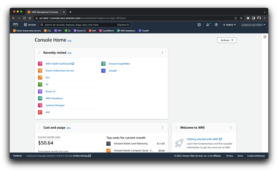Click the browser address bar URL

click(x=83, y=18)
